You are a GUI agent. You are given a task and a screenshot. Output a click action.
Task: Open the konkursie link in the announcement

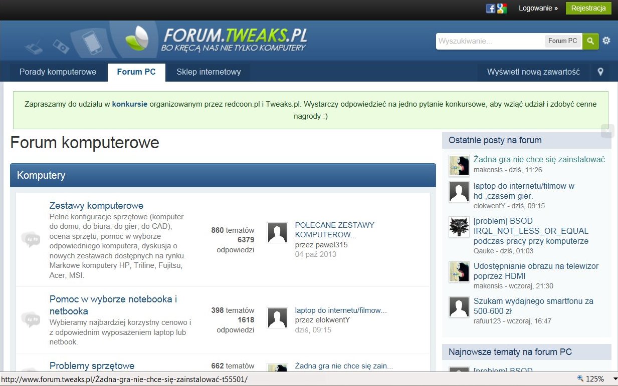pos(129,104)
